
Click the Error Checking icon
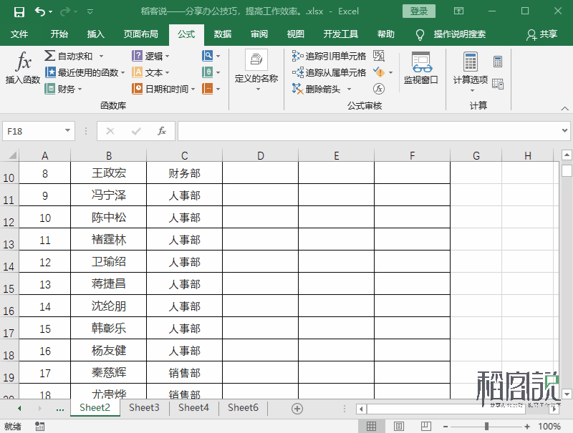379,72
